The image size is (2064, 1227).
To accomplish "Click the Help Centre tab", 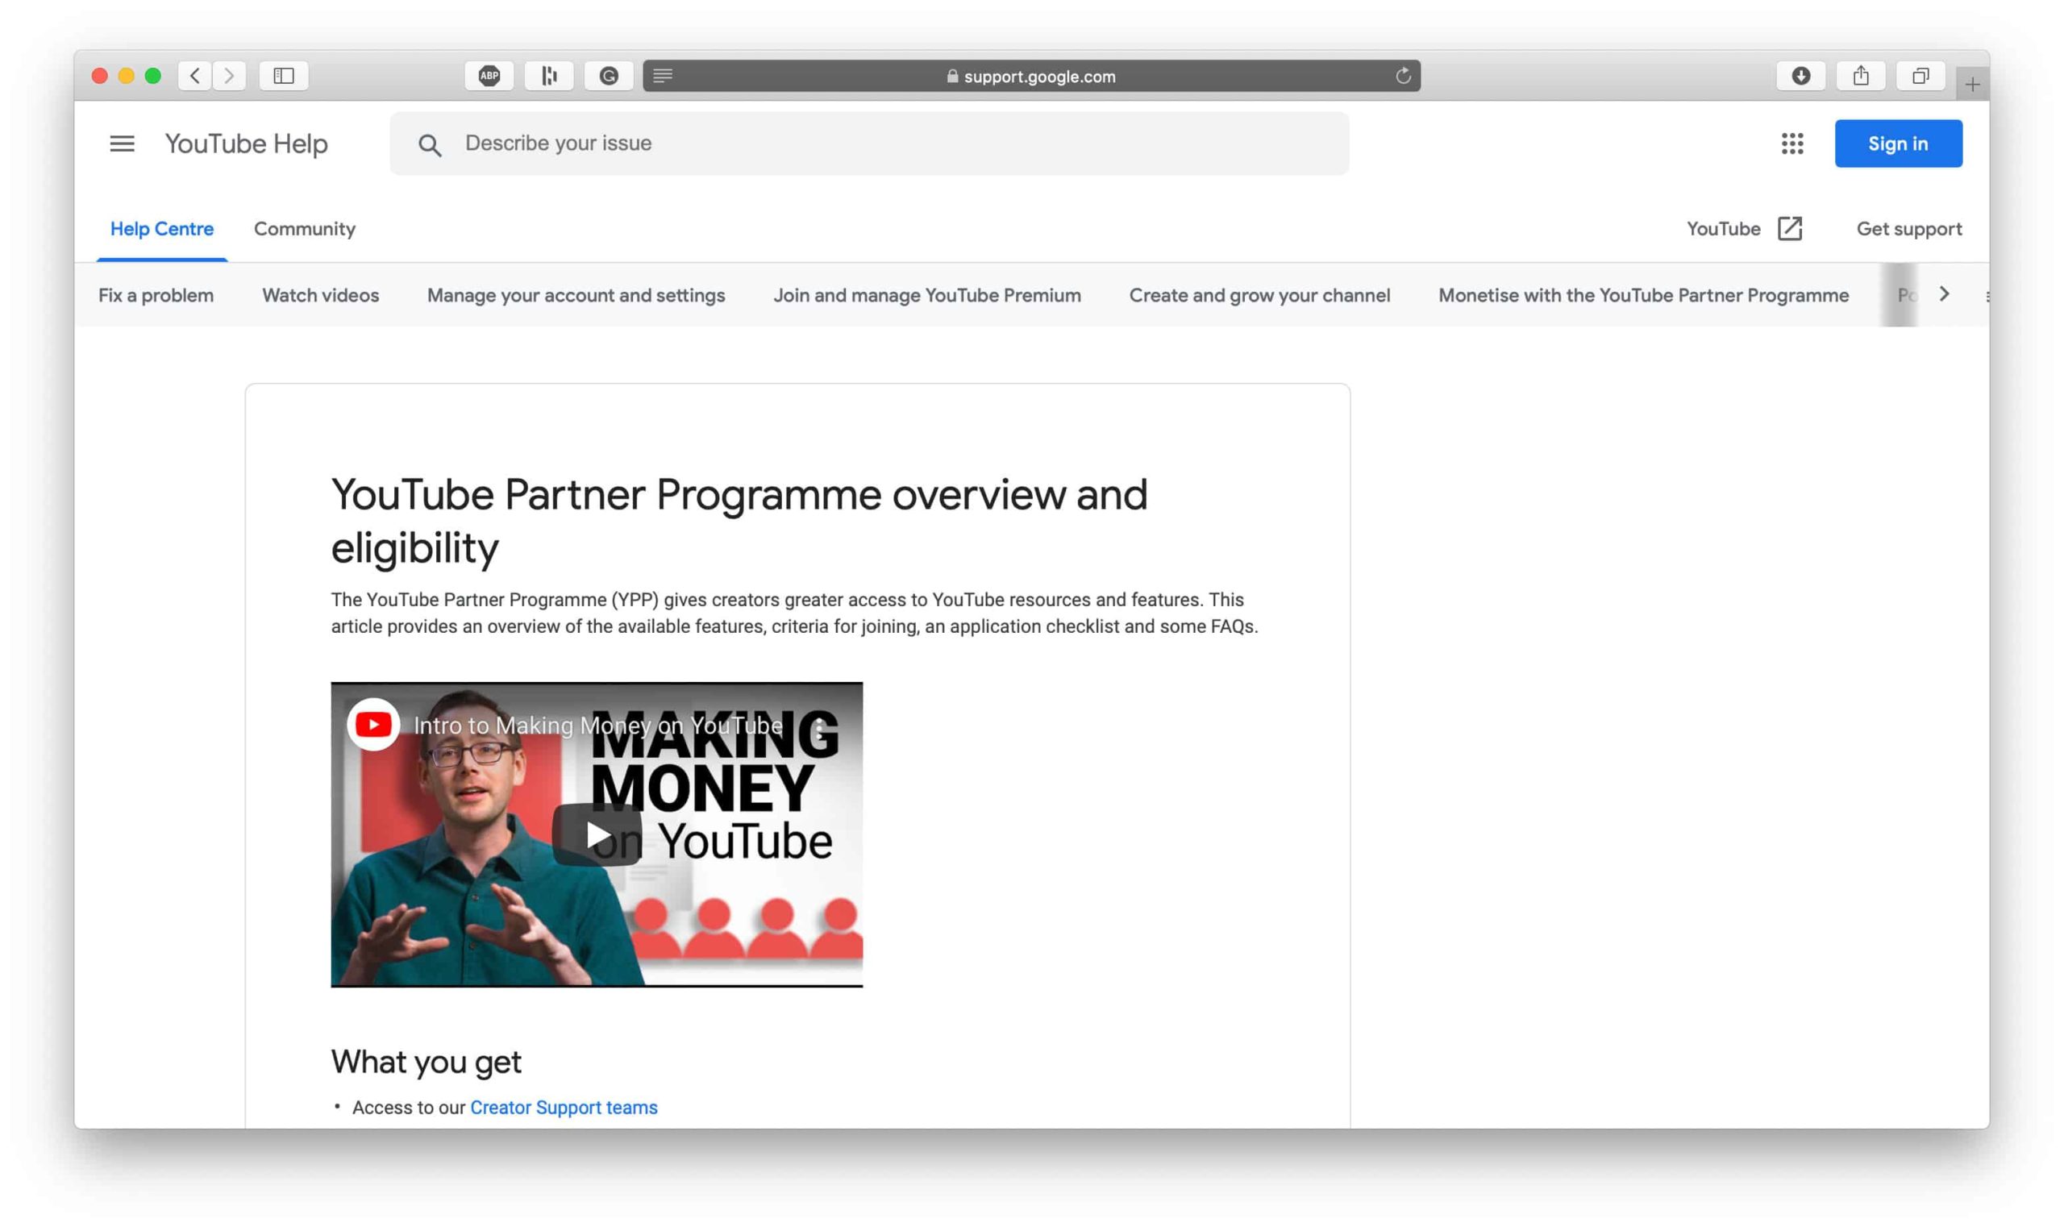I will (162, 229).
